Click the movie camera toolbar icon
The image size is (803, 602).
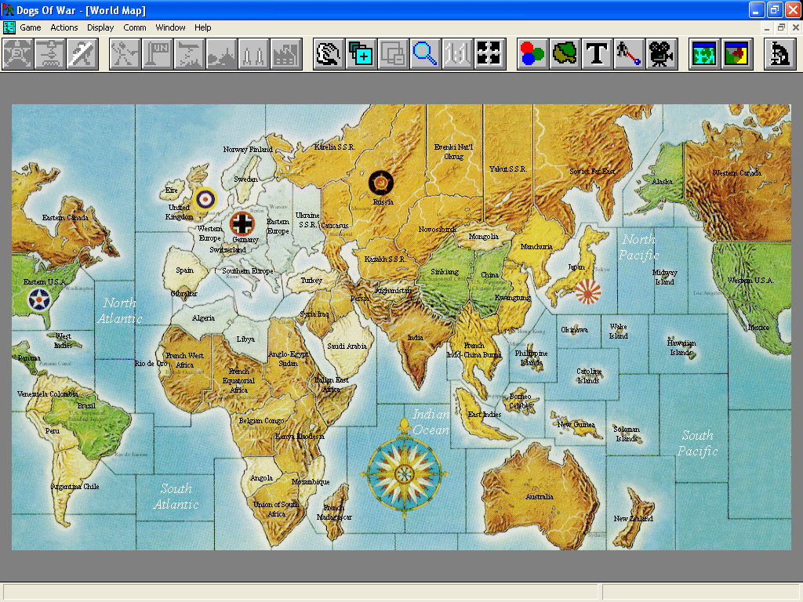pyautogui.click(x=662, y=54)
